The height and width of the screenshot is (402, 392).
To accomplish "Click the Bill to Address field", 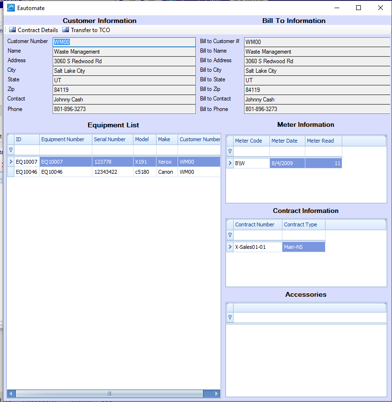I will point(317,61).
